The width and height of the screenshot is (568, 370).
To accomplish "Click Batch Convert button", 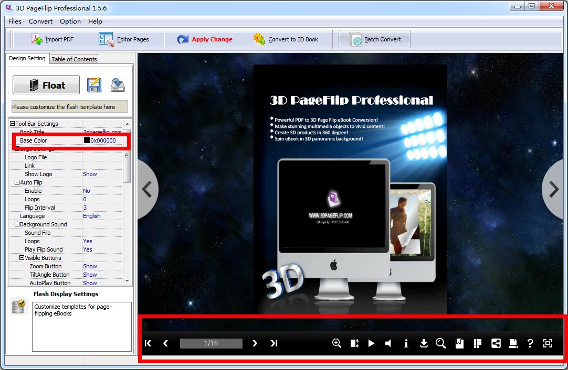I will point(375,39).
